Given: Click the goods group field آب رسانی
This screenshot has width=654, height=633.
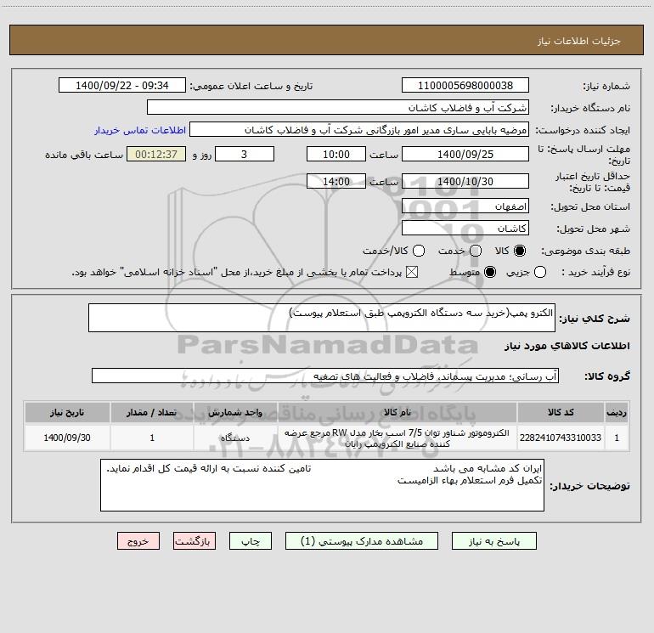Looking at the screenshot, I should (x=325, y=376).
